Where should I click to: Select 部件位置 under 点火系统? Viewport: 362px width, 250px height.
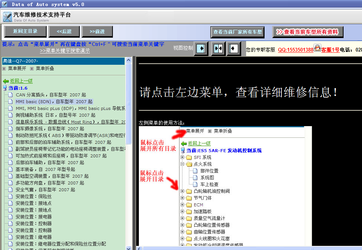(209, 171)
